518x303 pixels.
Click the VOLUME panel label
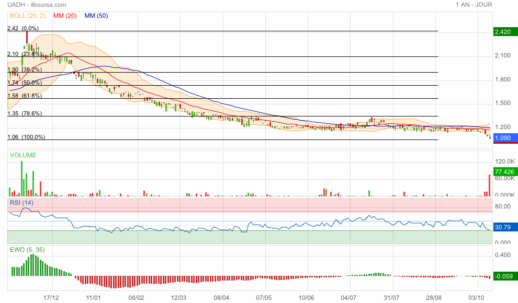(x=23, y=155)
